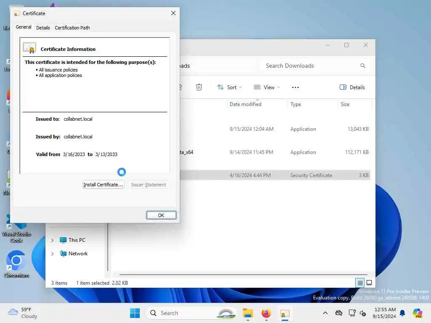The width and height of the screenshot is (431, 323).
Task: Click the 9/15/2024 12:04 AM date cell
Action: coord(252,129)
